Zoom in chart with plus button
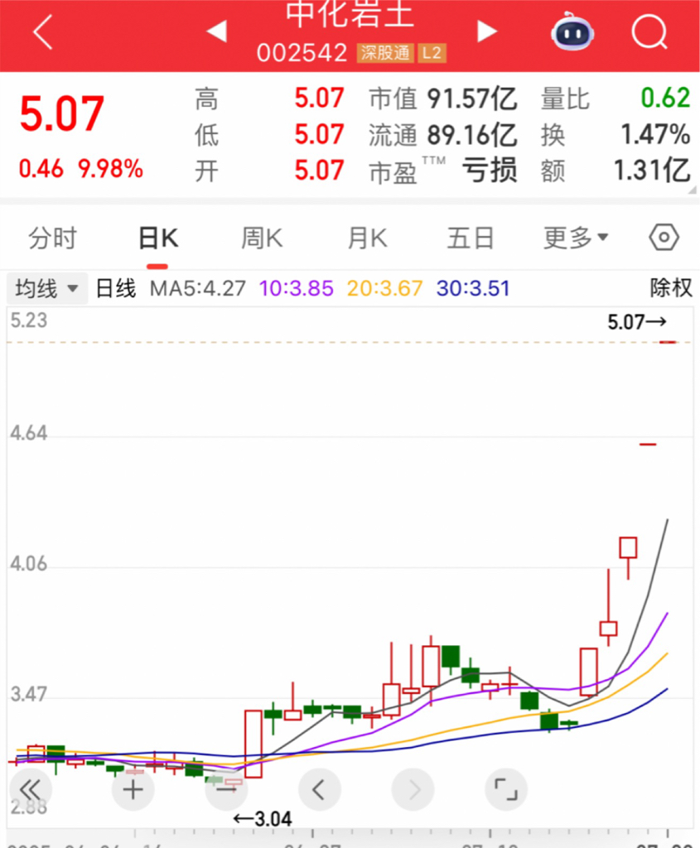 133,790
